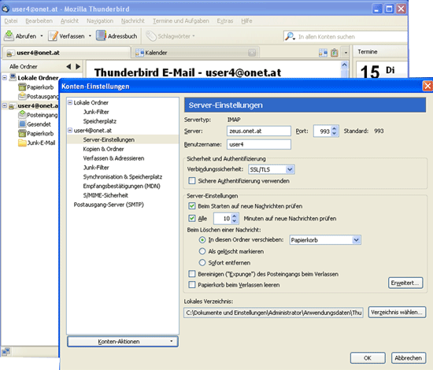
Task: Click the Abrufen (get mail) icon
Action: click(9, 36)
